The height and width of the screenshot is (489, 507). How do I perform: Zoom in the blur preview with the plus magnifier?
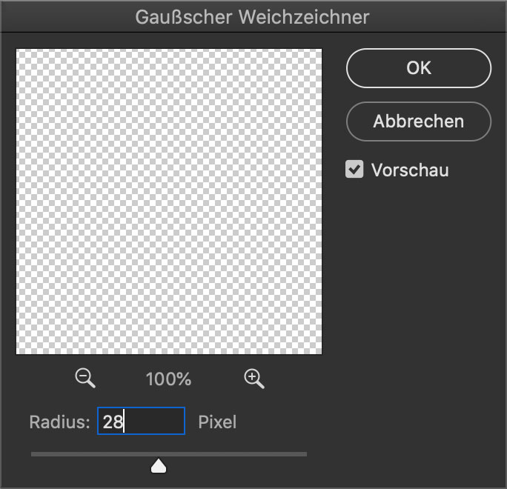point(254,379)
